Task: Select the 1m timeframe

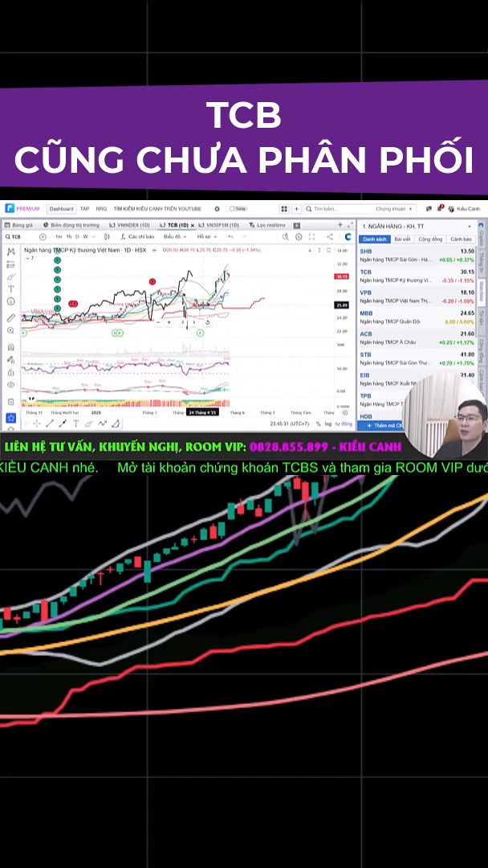Action: [59, 236]
